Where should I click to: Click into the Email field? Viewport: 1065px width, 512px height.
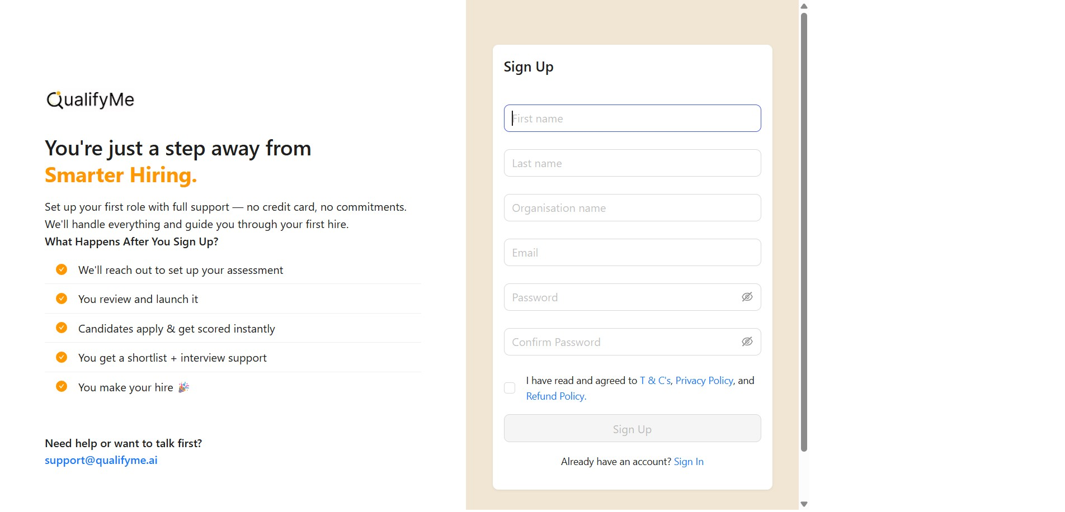(x=632, y=253)
